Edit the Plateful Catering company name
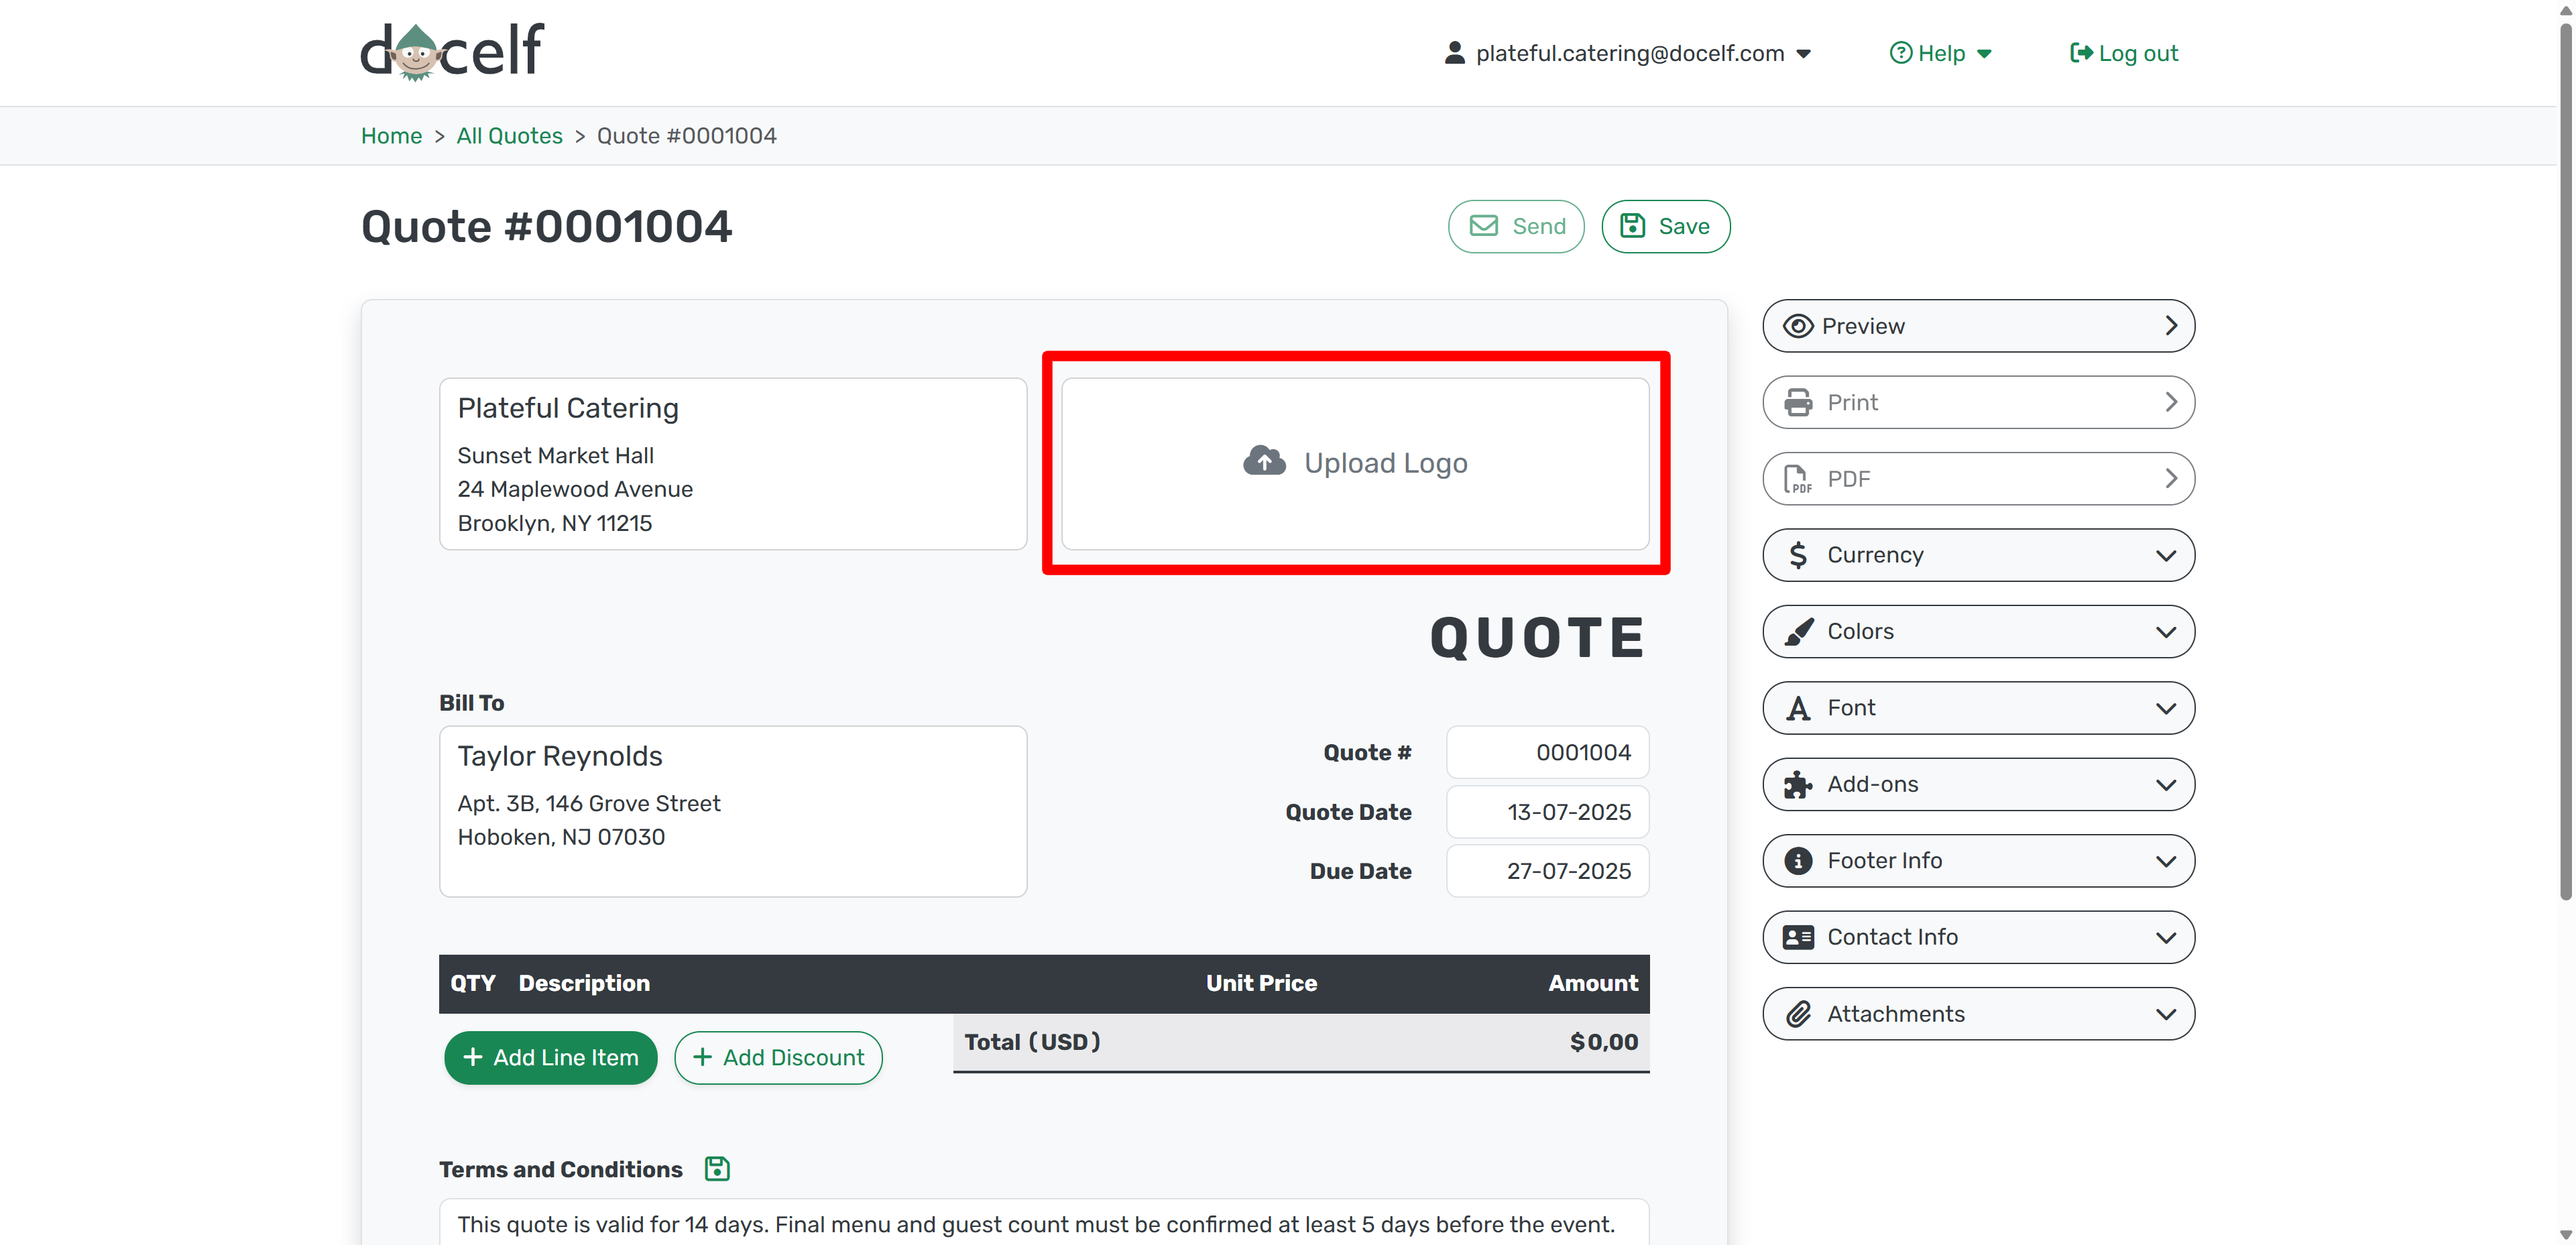The width and height of the screenshot is (2576, 1245). click(x=568, y=408)
